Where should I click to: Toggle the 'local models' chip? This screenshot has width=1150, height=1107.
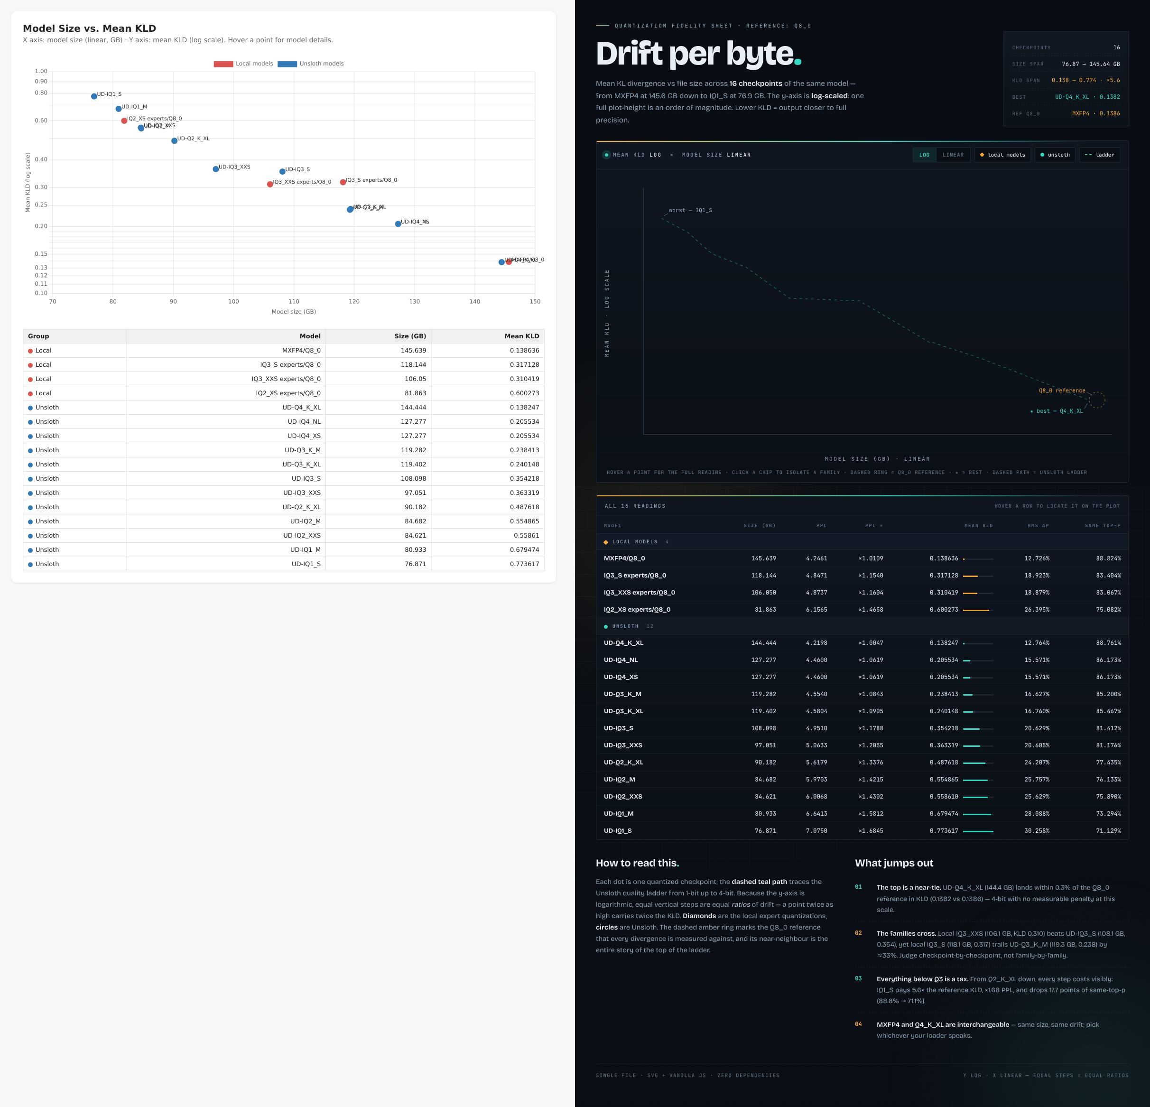(1002, 155)
